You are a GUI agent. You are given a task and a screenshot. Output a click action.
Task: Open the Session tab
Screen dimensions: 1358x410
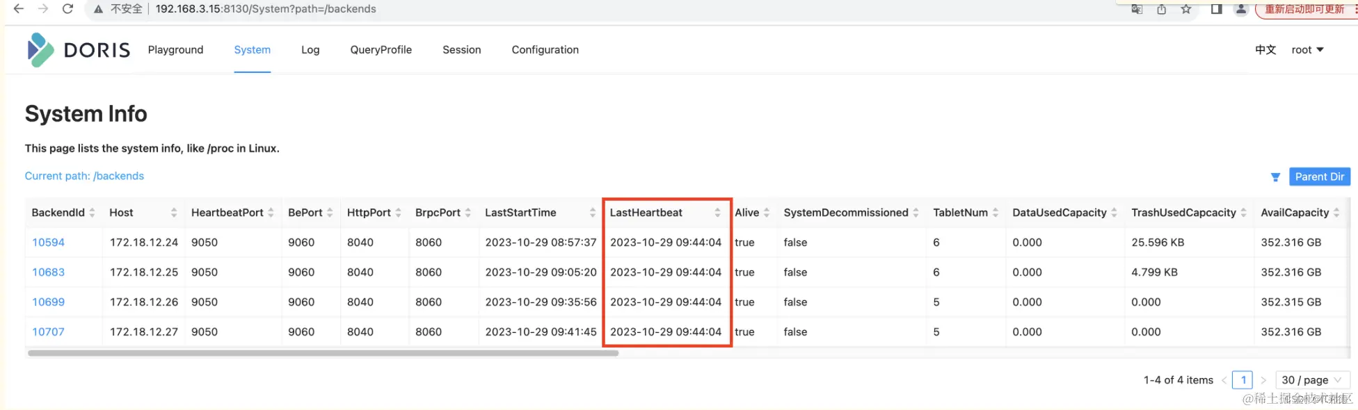point(461,50)
